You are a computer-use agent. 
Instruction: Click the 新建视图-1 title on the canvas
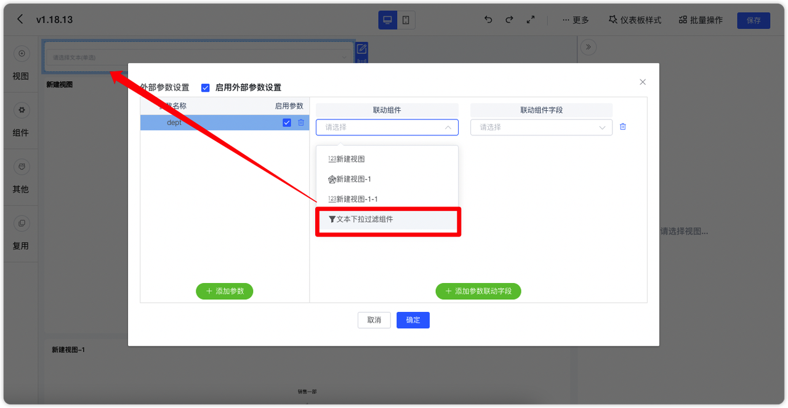[x=68, y=350]
